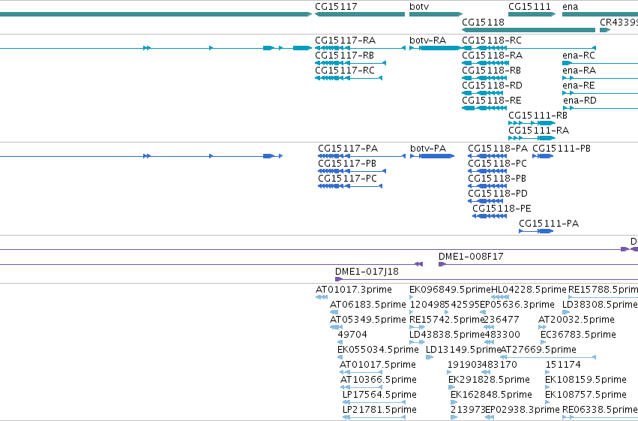Select the botv-PA protein feature
This screenshot has width=638, height=421.
pos(432,156)
